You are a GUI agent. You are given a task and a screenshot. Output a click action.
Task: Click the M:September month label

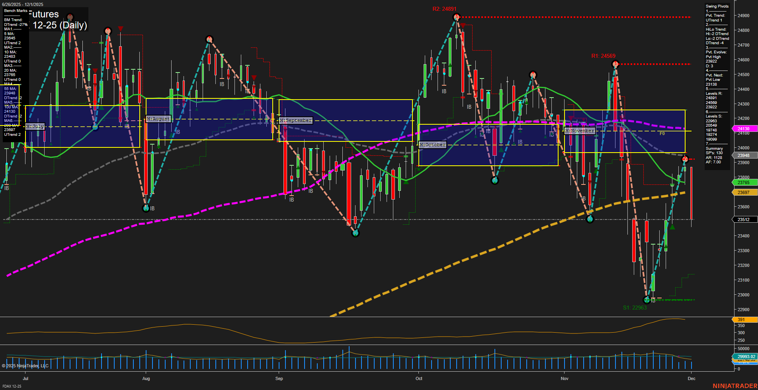(295, 120)
